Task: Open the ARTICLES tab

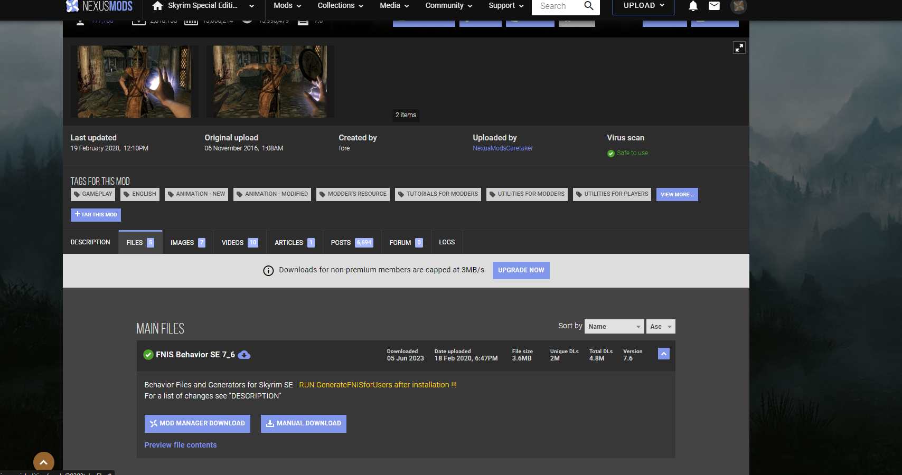Action: (x=295, y=242)
